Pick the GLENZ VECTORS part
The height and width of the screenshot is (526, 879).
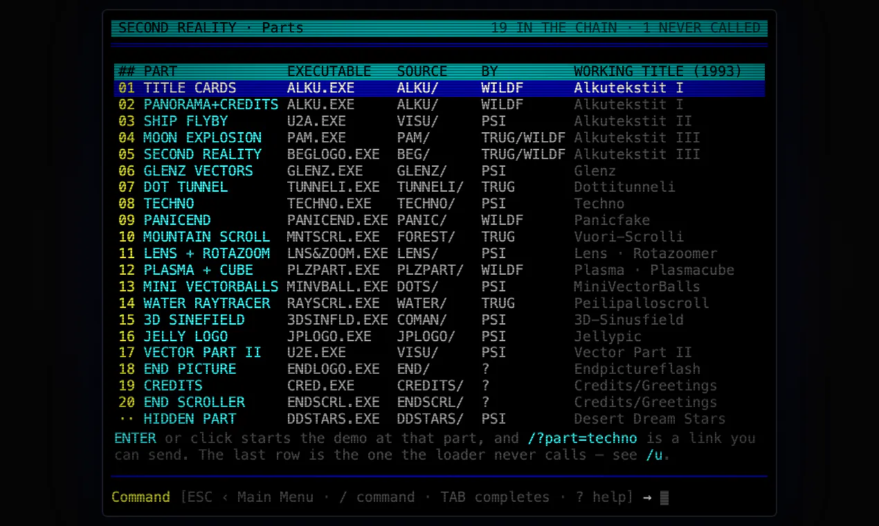coord(439,171)
